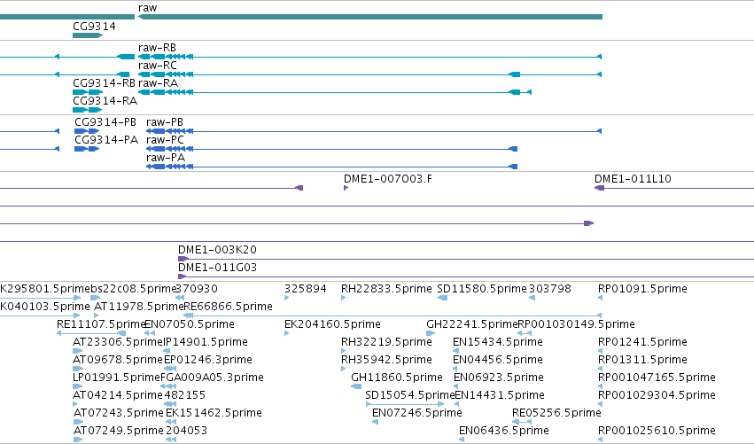Select EST AT09678.5prime
Viewport: 754px width, 444px height.
click(x=117, y=360)
